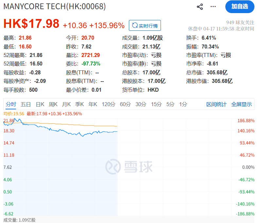The image size is (260, 223).
Task: Open the three-dot more options menu
Action: (213, 7)
